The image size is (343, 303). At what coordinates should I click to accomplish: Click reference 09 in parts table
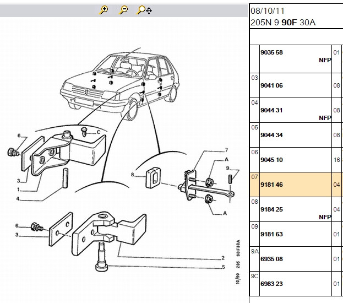coord(254,226)
